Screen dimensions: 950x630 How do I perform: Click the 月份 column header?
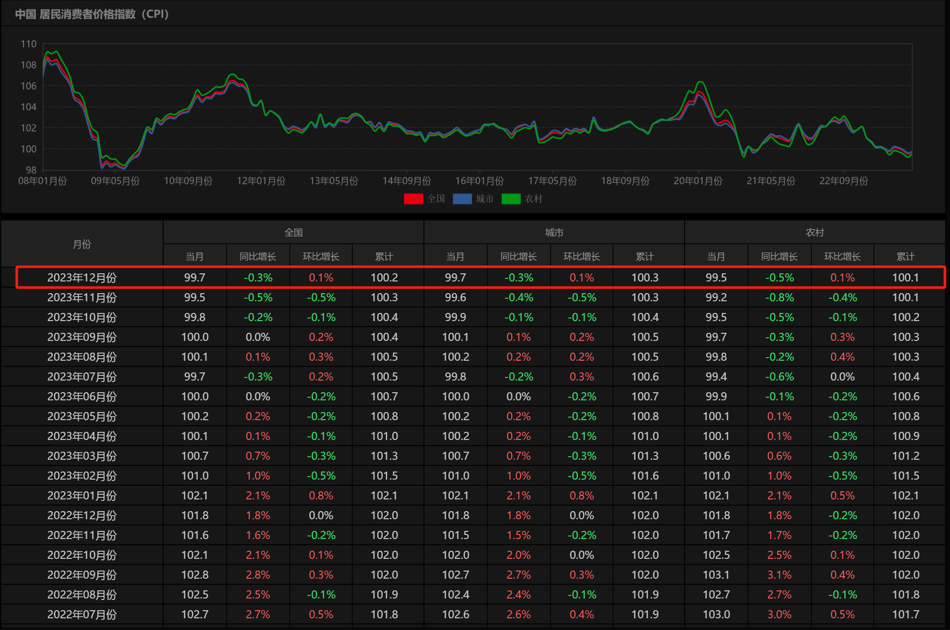point(82,244)
